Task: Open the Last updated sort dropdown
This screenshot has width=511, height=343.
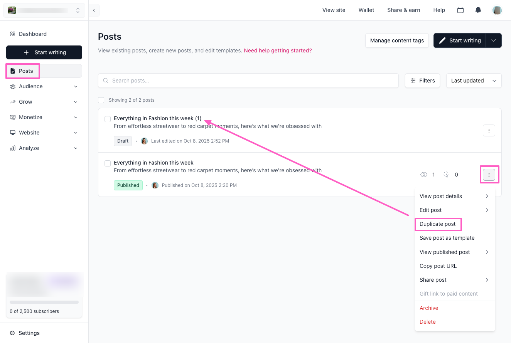Action: coord(474,81)
